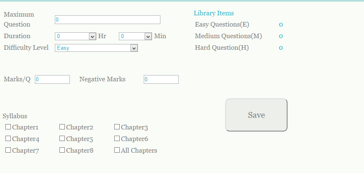
Task: Select Chapter4 in the syllabus
Action: point(8,139)
